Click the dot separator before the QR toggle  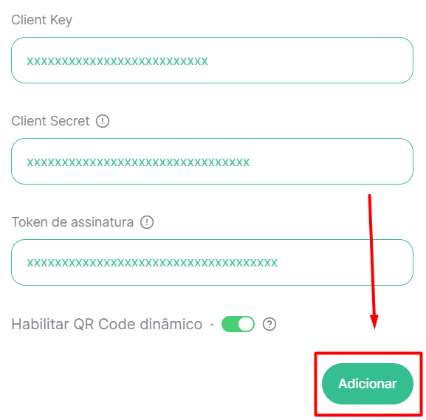(212, 324)
